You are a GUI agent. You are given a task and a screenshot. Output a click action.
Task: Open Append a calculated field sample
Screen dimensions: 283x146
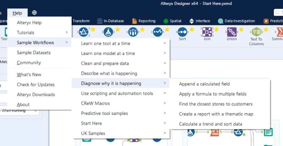pos(220,84)
